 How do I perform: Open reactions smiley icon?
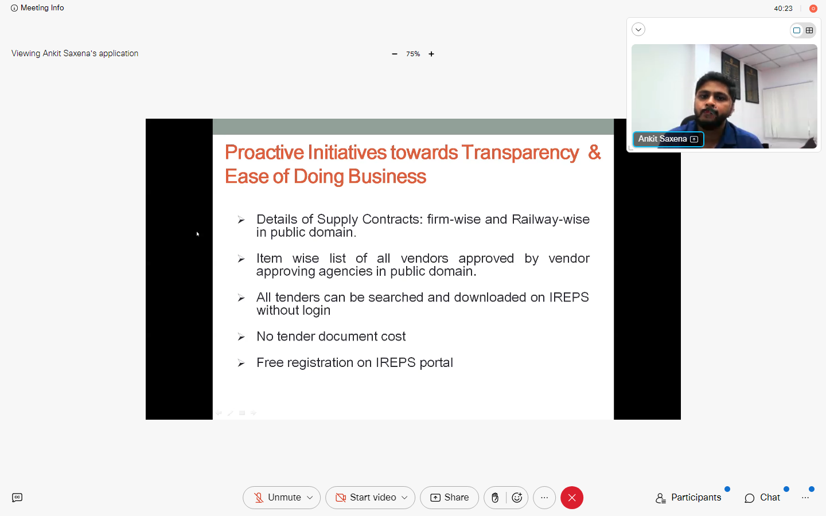pos(517,498)
